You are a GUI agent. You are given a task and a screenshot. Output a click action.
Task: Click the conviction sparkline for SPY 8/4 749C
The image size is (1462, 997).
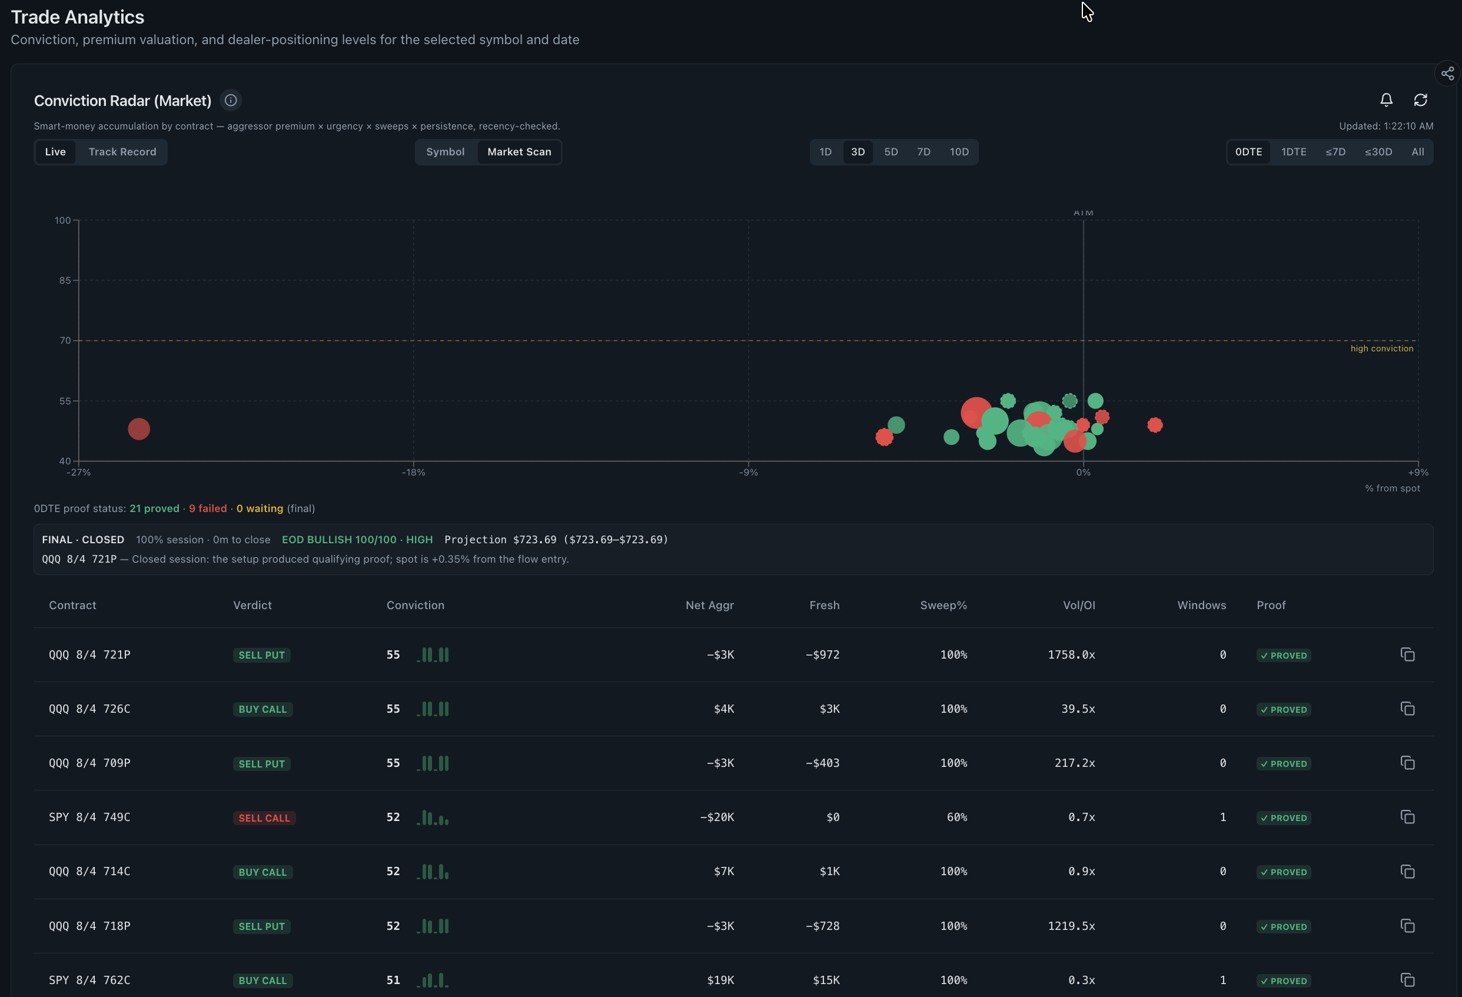(x=433, y=817)
